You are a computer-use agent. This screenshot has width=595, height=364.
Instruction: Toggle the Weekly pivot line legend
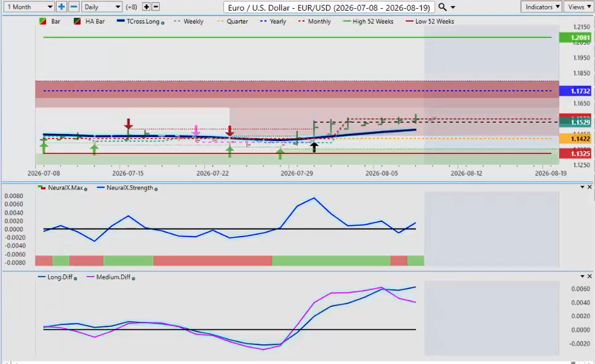click(188, 22)
